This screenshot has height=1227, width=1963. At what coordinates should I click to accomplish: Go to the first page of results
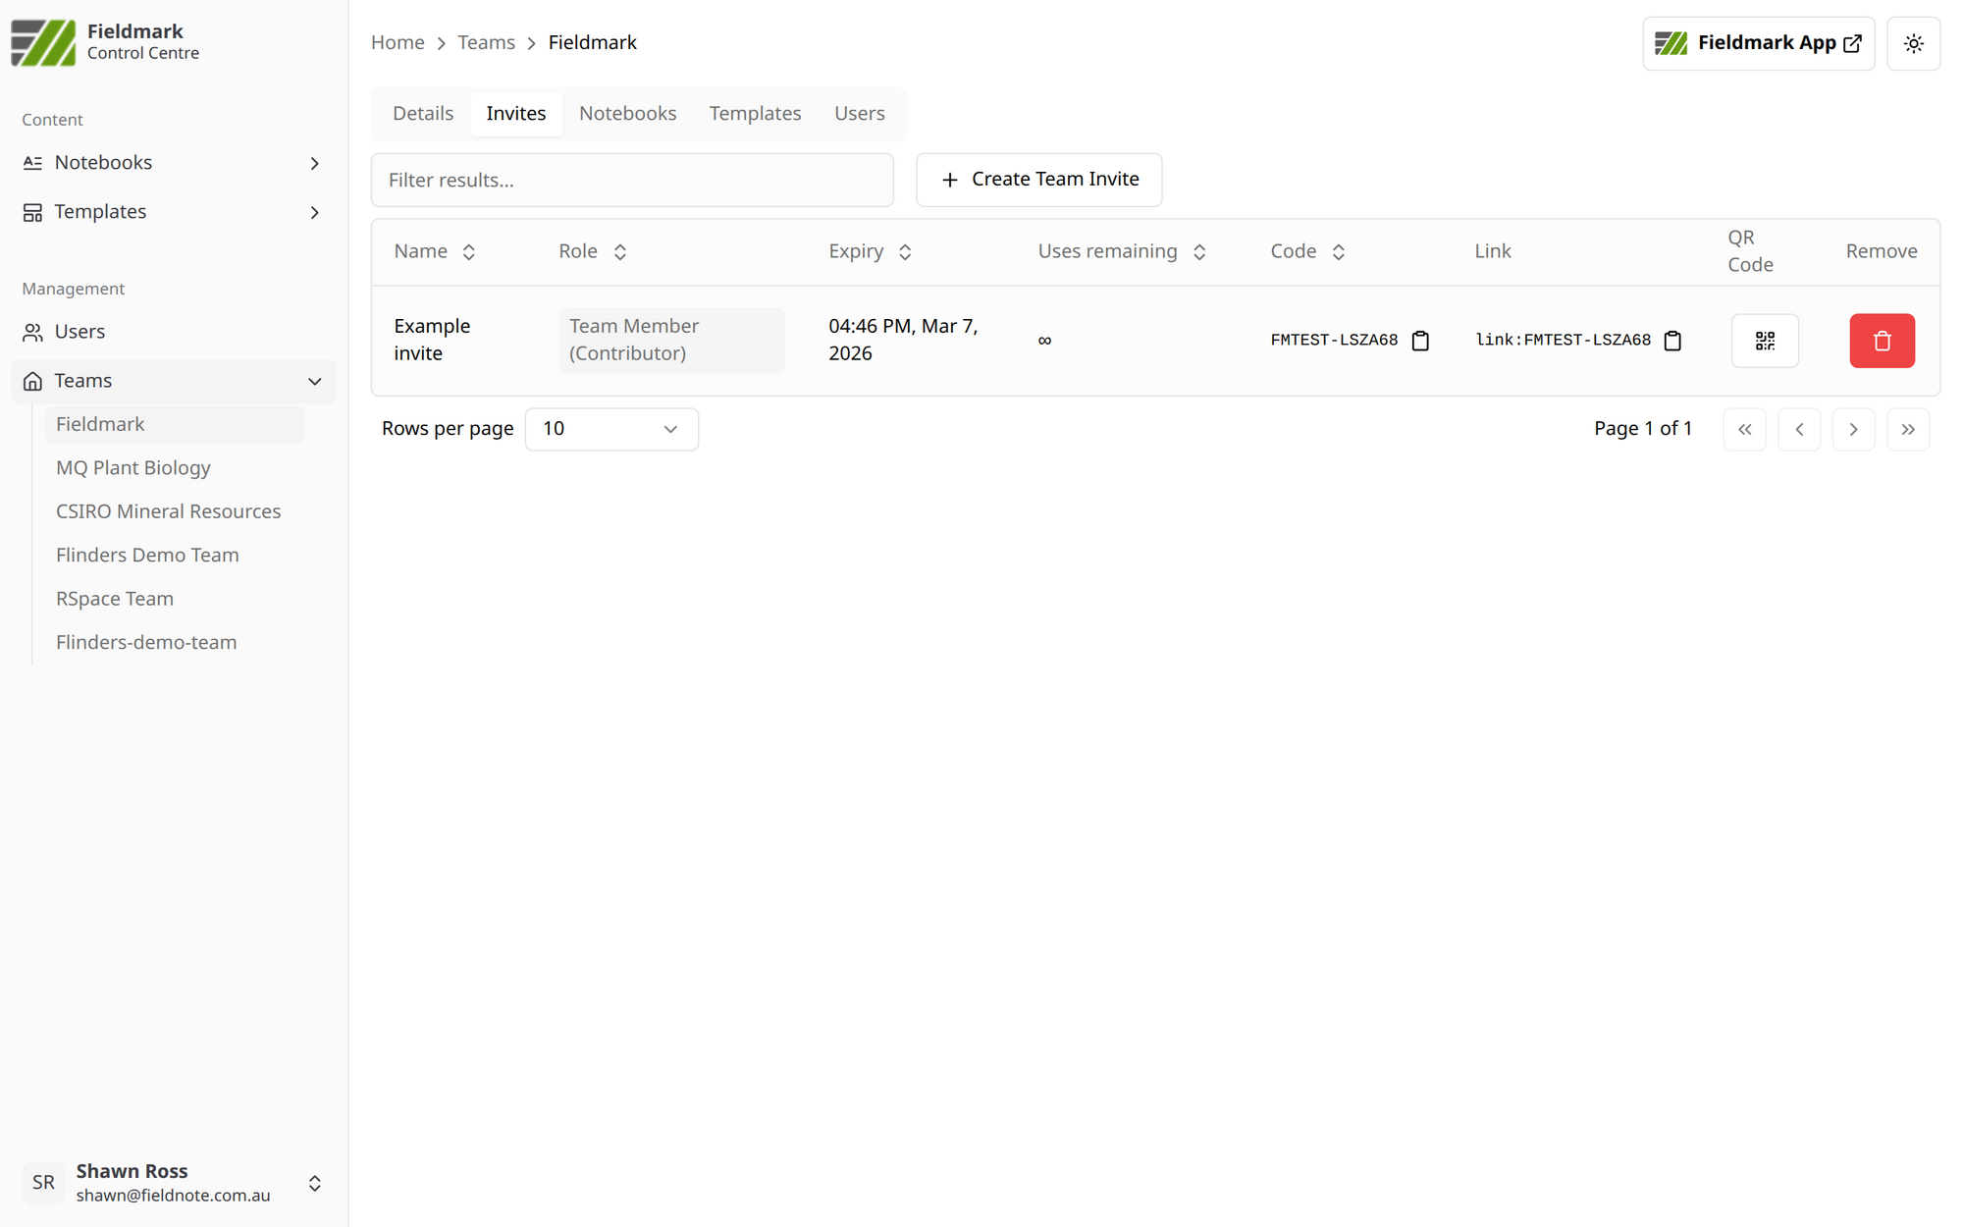point(1743,429)
